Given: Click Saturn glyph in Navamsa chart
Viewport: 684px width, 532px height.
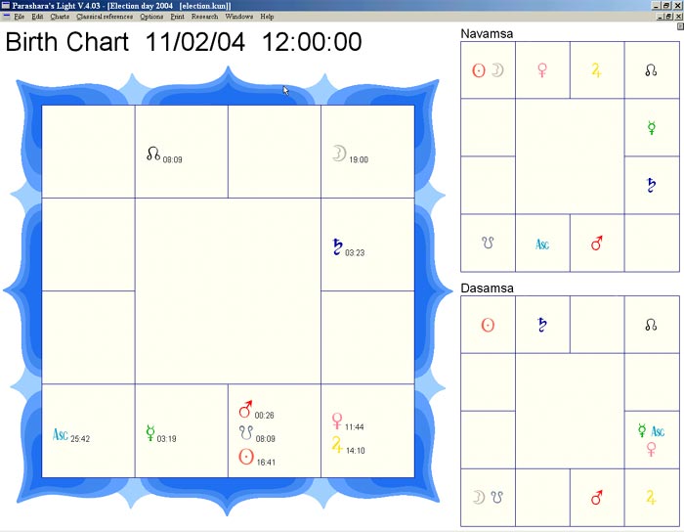Looking at the screenshot, I should [x=651, y=185].
